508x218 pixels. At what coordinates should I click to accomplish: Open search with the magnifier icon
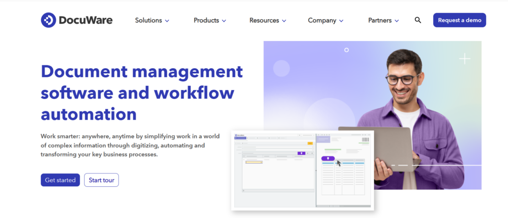[418, 20]
